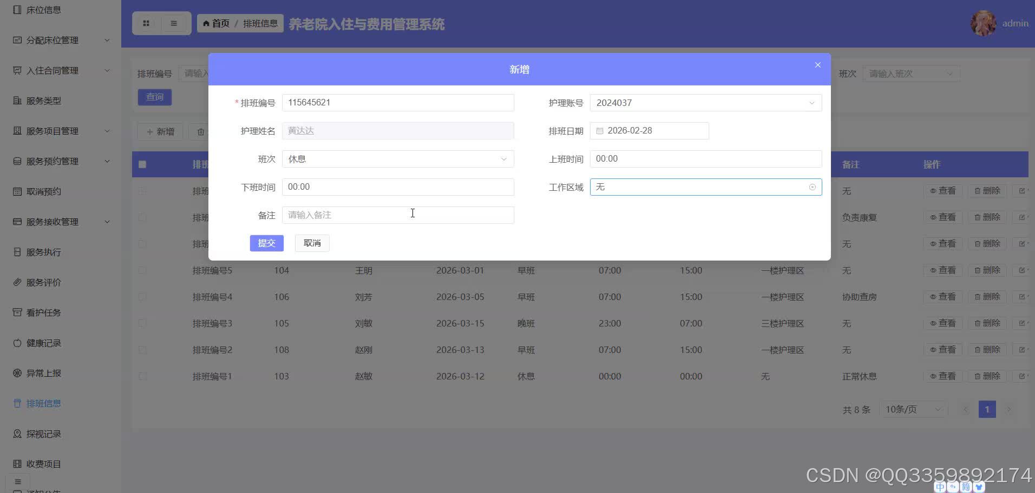The image size is (1035, 493).
Task: Click the calendar icon in 排班日期 field
Action: tap(600, 131)
